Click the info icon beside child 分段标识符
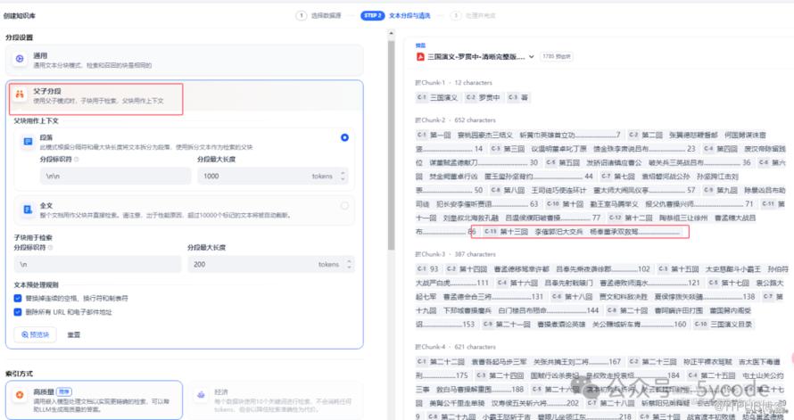 pyautogui.click(x=50, y=247)
